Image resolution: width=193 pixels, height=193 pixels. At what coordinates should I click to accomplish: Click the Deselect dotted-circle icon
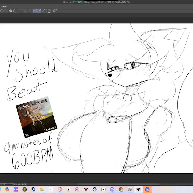click(x=2, y=11)
